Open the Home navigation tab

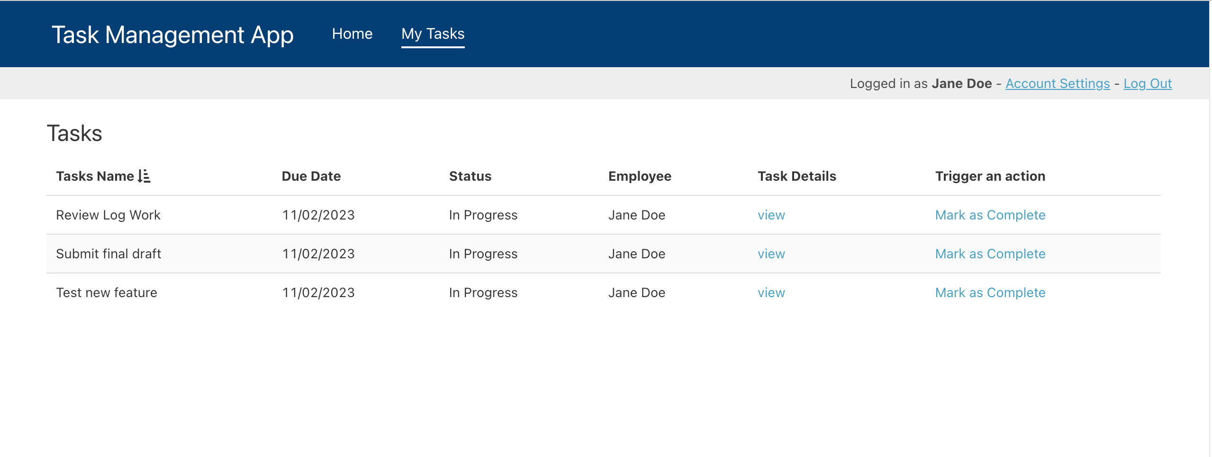point(352,34)
